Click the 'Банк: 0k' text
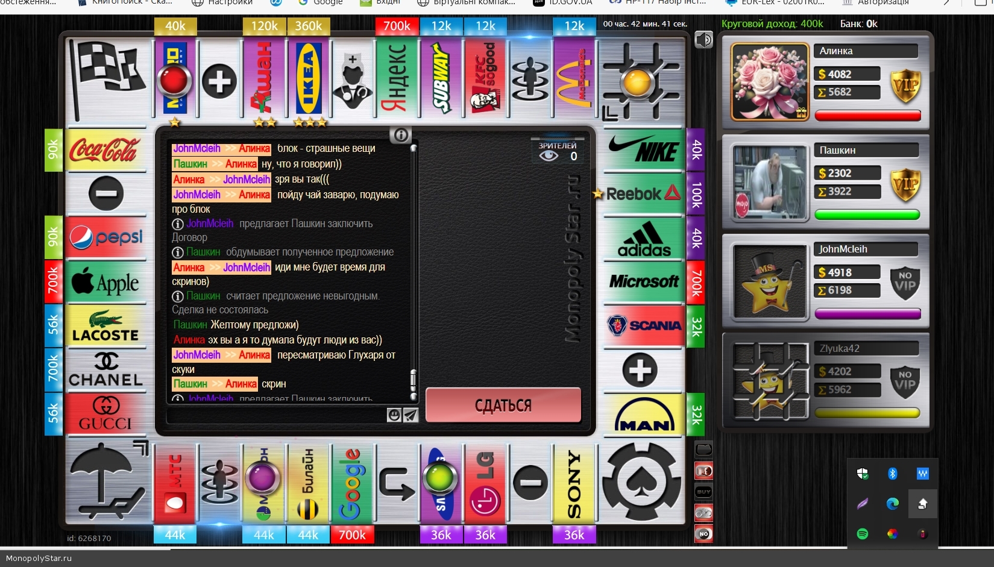Image resolution: width=994 pixels, height=567 pixels. 858,23
